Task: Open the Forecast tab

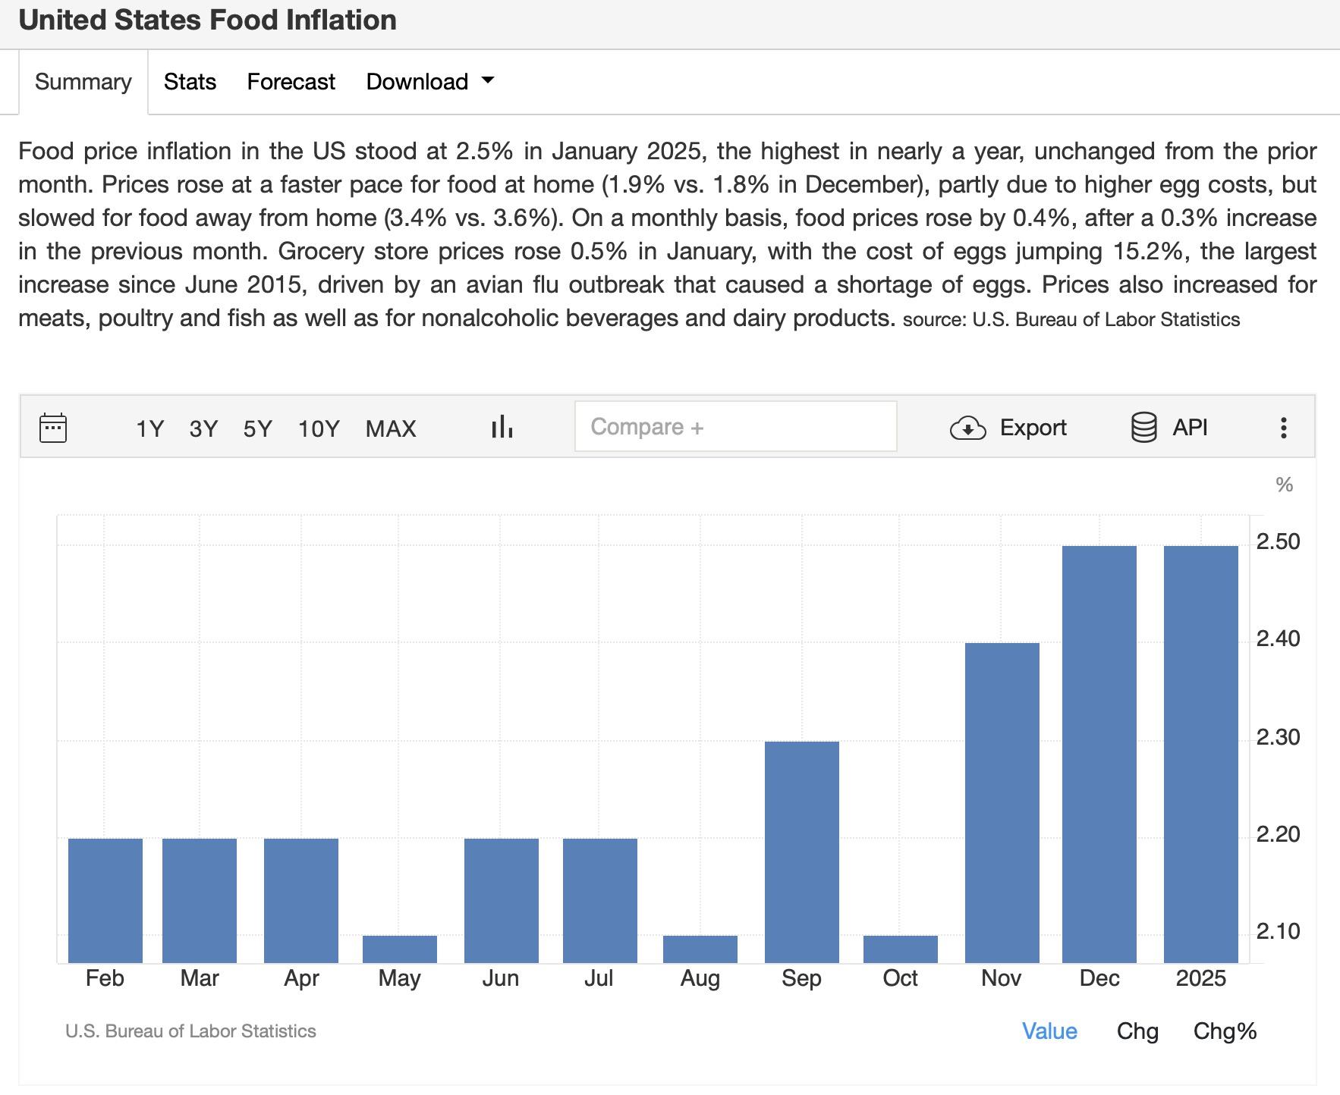Action: pyautogui.click(x=291, y=81)
